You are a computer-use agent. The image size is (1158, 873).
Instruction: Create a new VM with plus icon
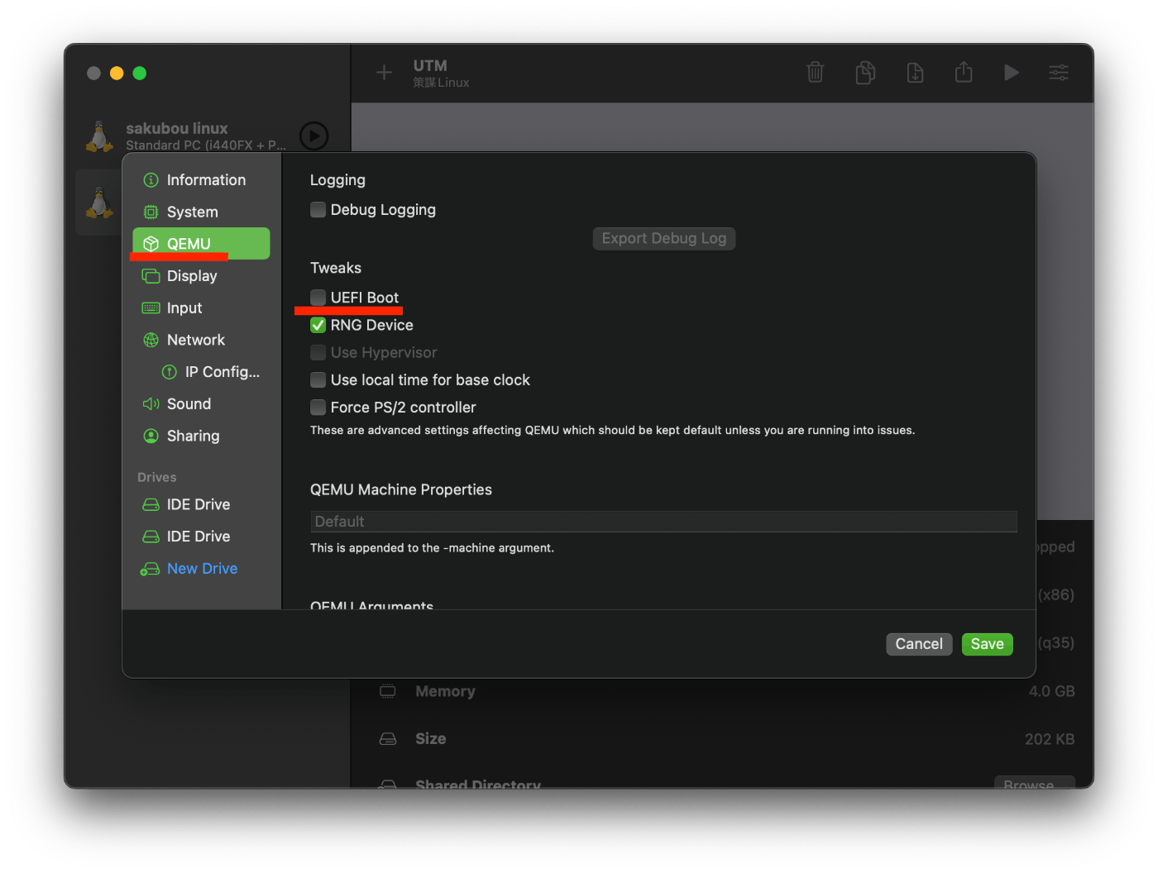tap(384, 73)
